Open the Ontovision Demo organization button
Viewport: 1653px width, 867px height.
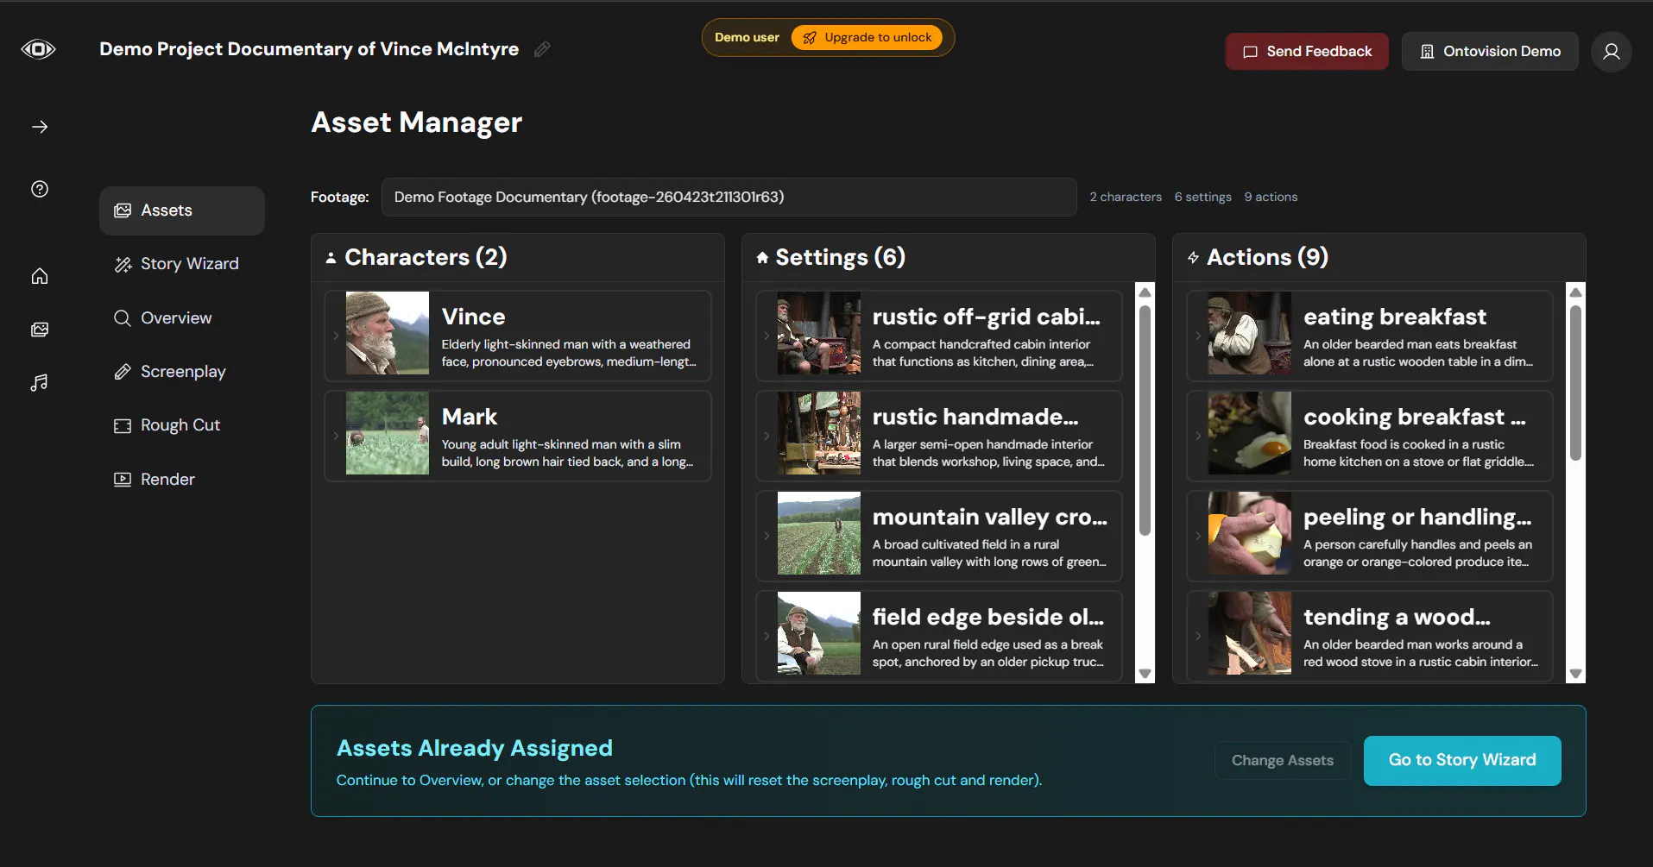1490,52
